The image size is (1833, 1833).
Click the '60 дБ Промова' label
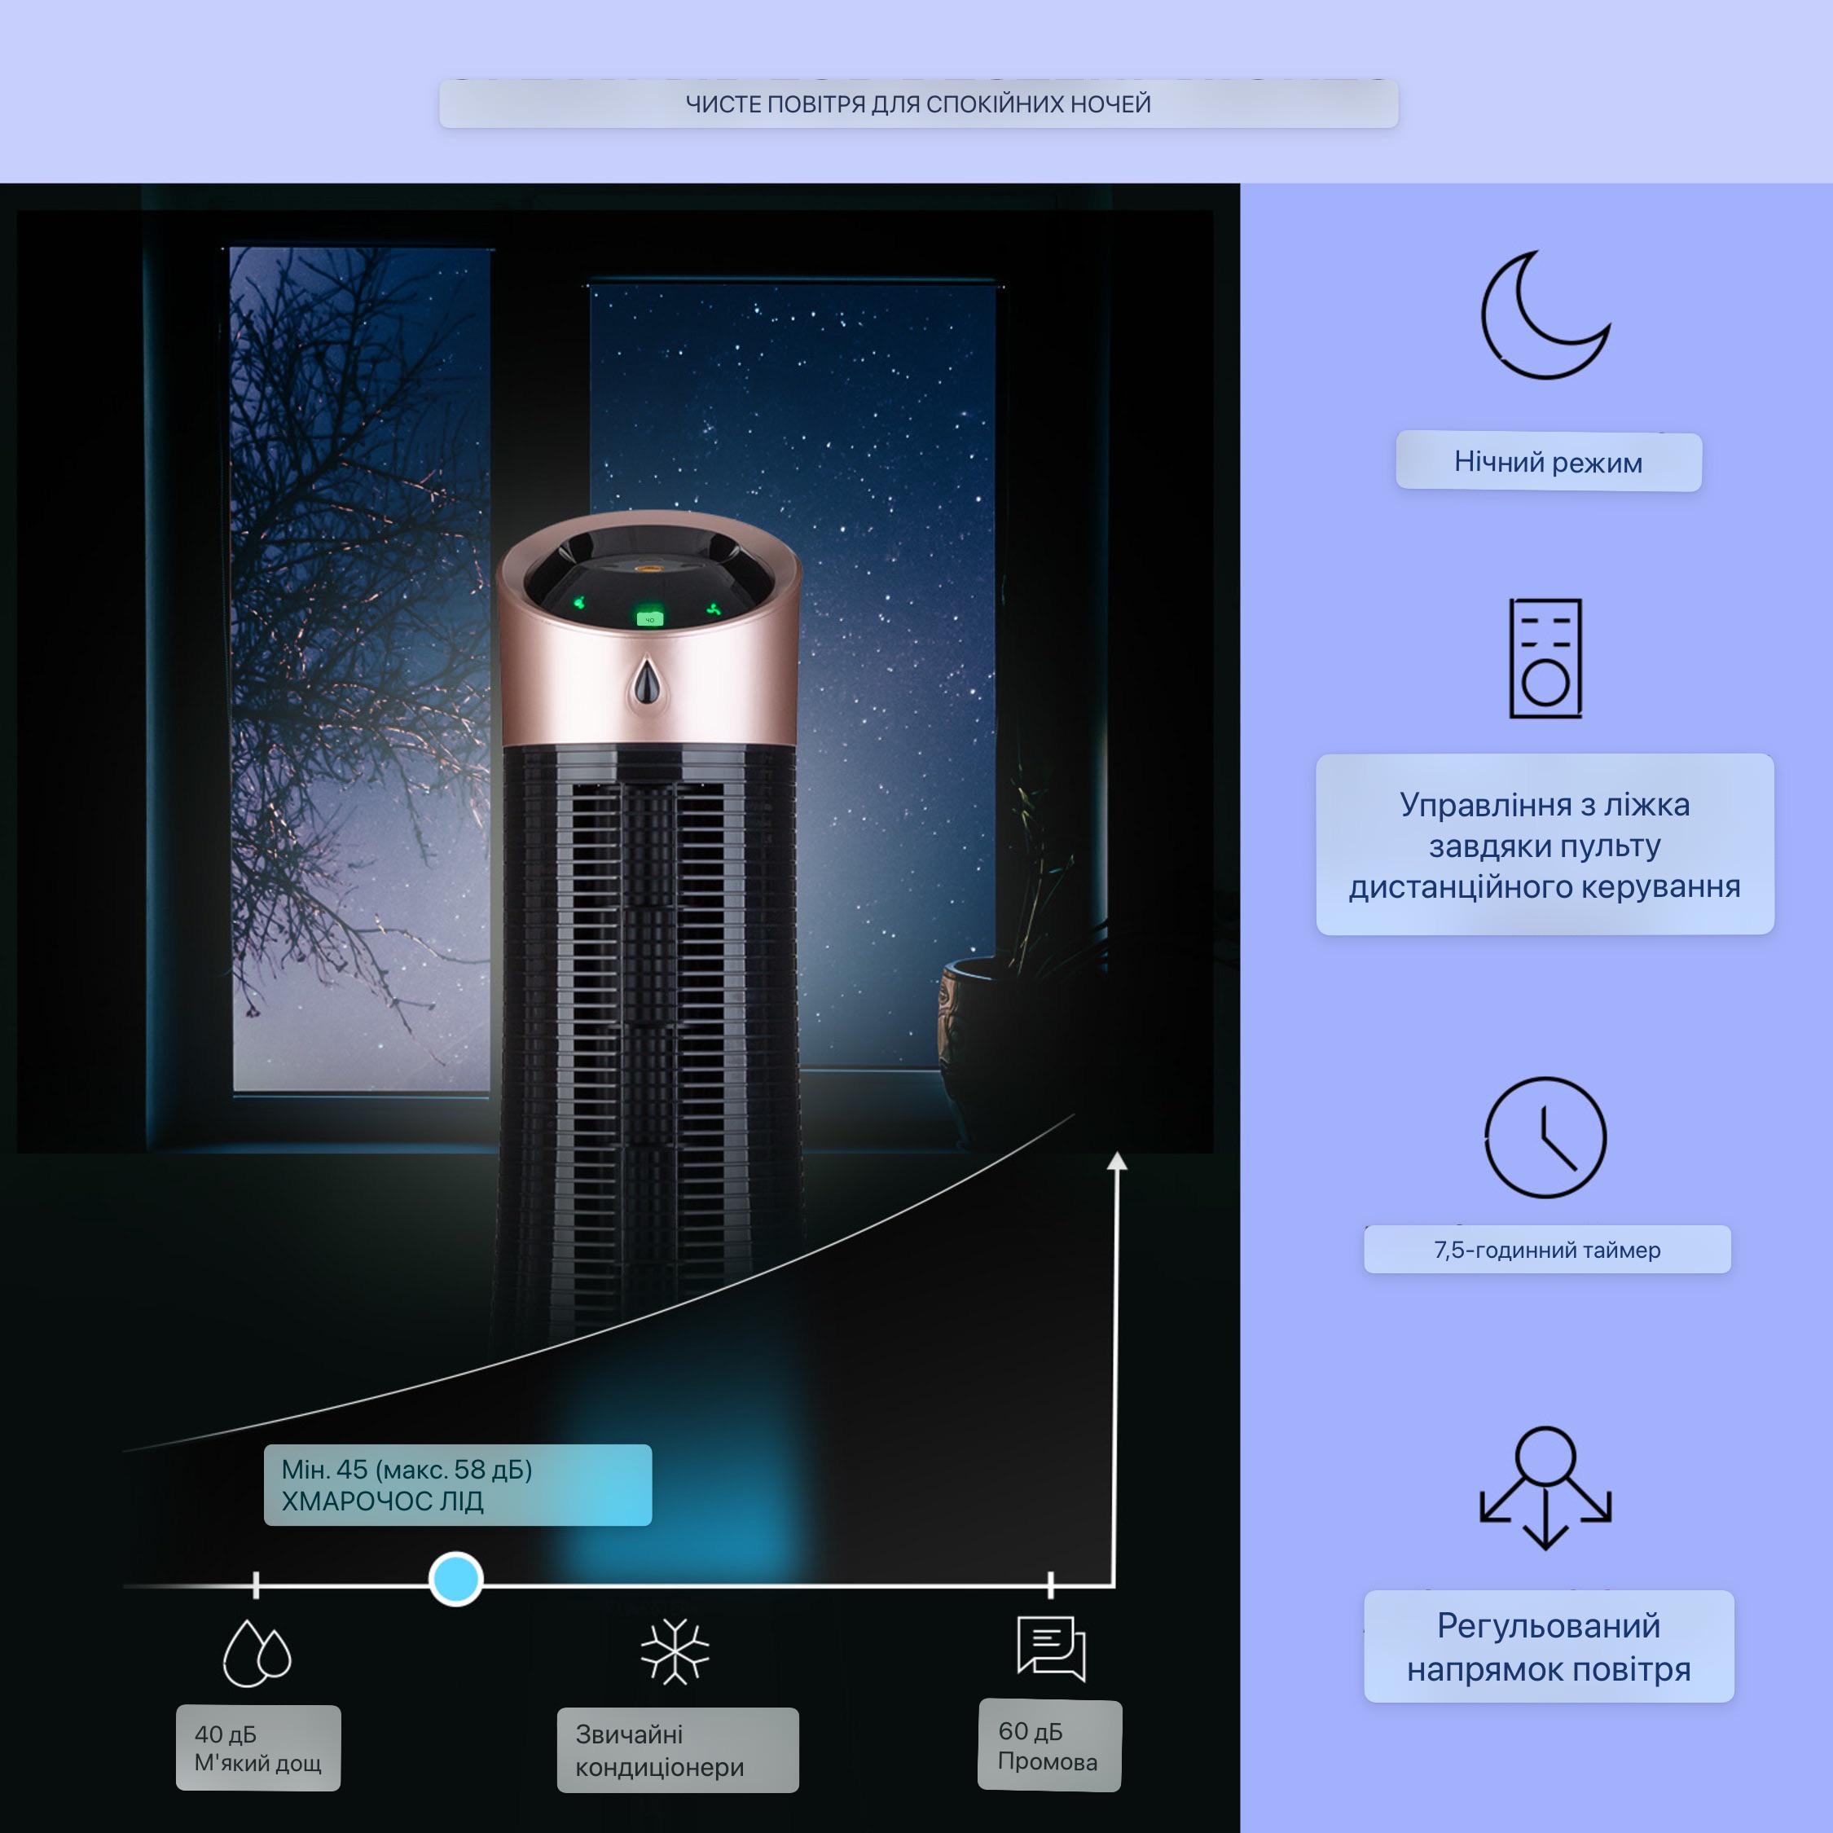1049,1746
